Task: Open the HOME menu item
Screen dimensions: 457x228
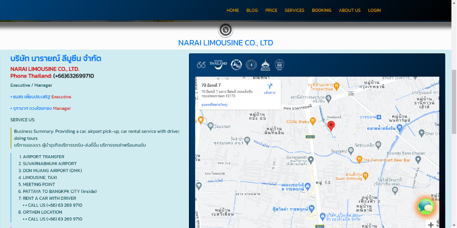Action: click(x=233, y=10)
